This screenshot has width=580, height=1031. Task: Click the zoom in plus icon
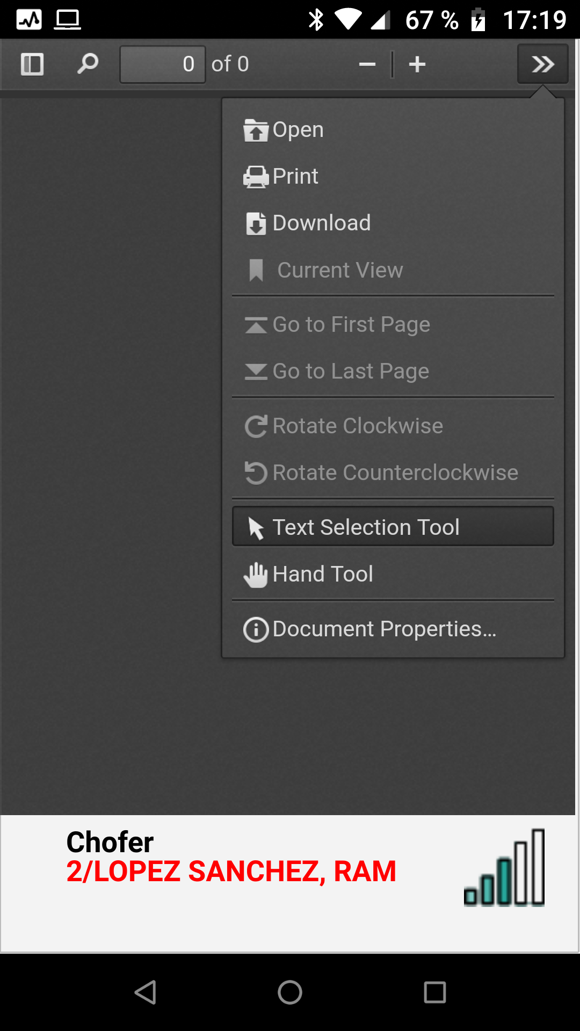(x=417, y=64)
